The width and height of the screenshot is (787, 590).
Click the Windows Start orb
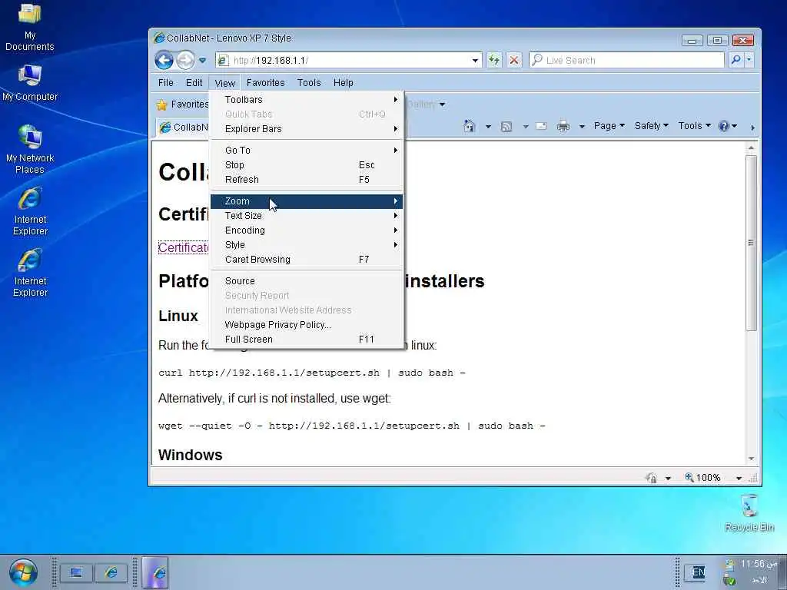pyautogui.click(x=22, y=572)
